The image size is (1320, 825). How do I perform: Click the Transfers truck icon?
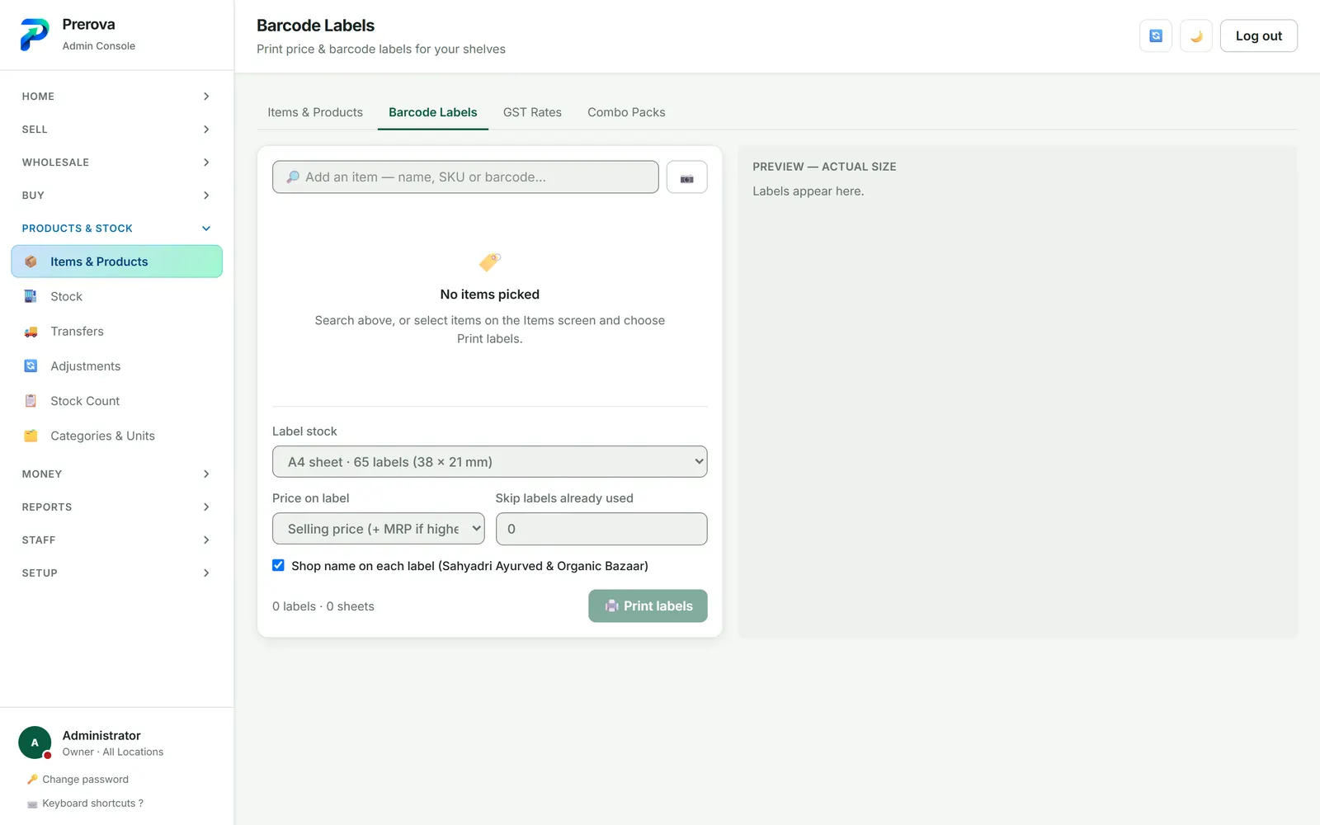click(31, 332)
